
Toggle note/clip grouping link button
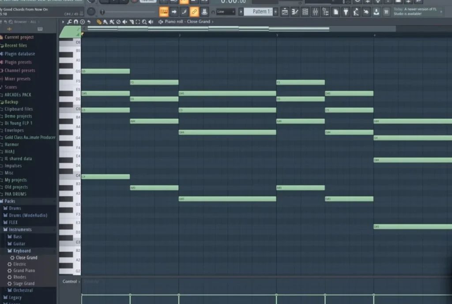(194, 11)
